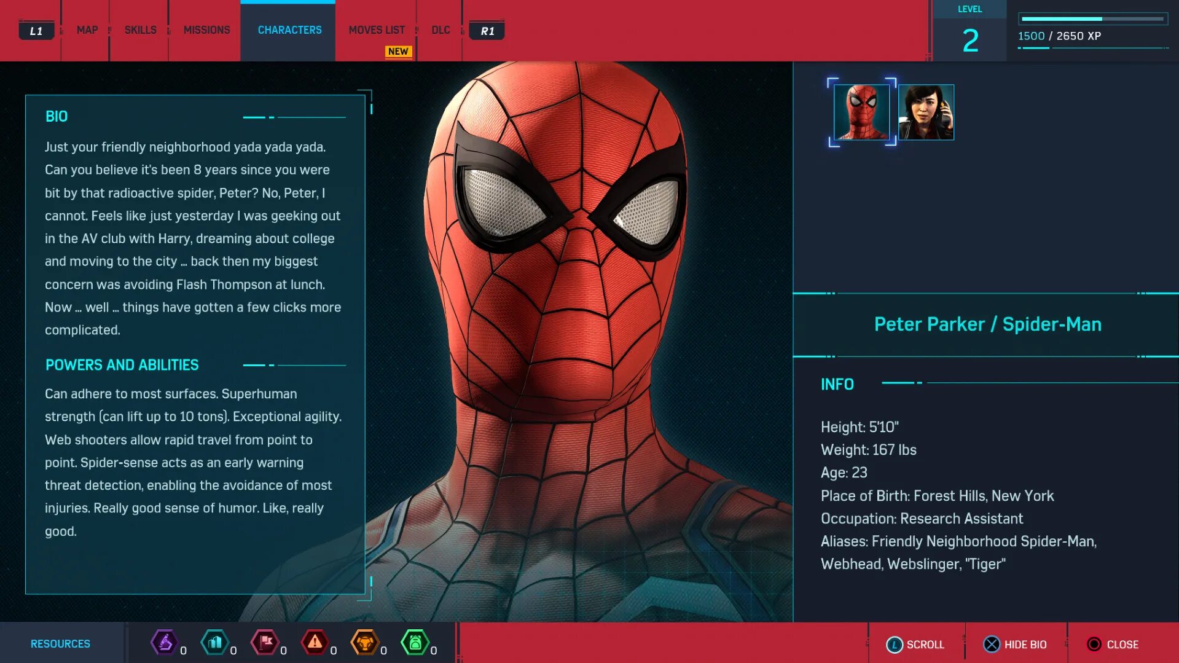Click the X button icon for Hide Bio
The image size is (1179, 663).
[x=992, y=645]
